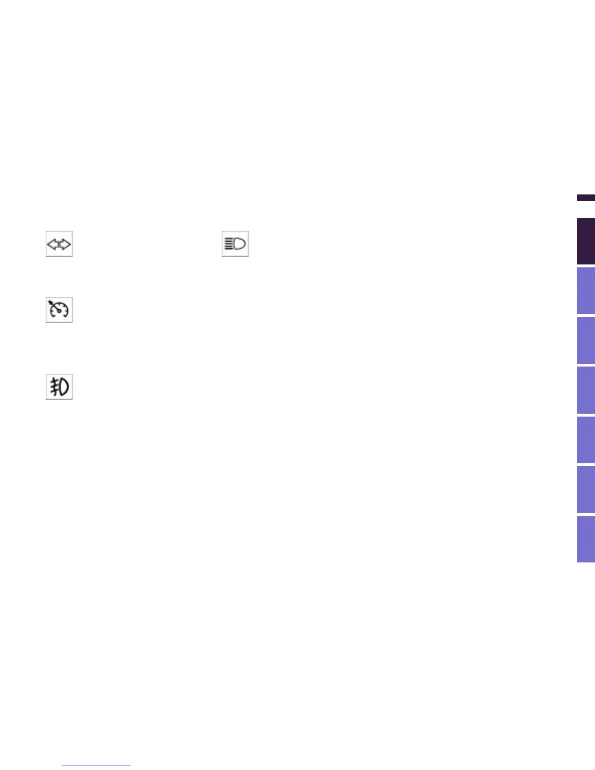Click the small dark bar above the side tabs

[586, 198]
